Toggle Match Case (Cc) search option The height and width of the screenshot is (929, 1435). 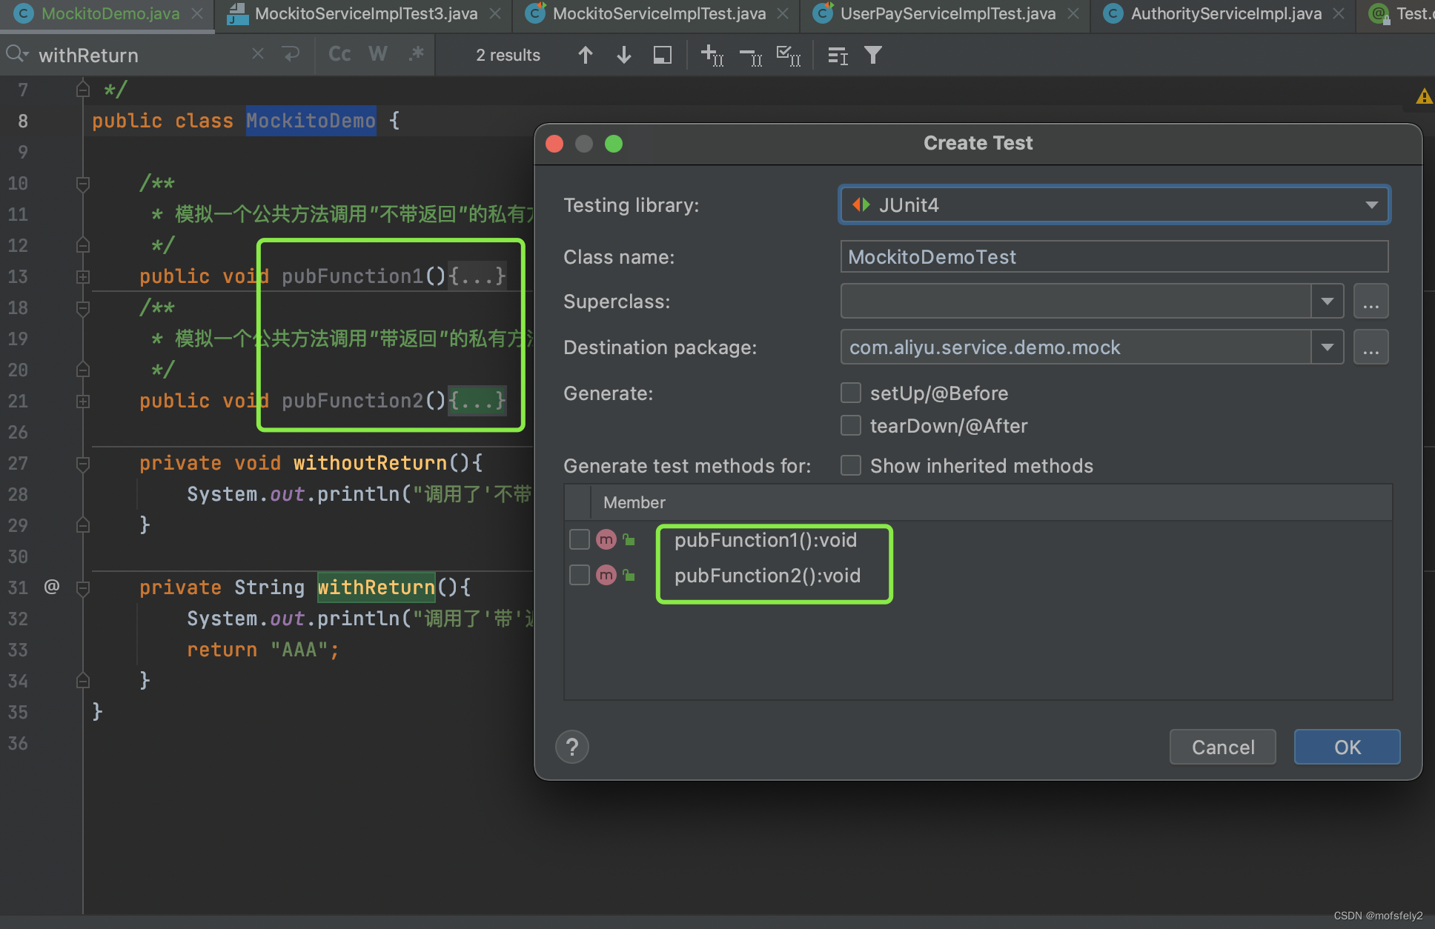(x=339, y=54)
